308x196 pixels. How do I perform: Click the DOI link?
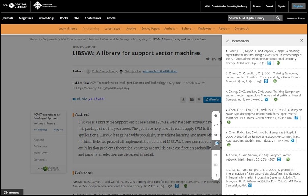click(x=102, y=88)
